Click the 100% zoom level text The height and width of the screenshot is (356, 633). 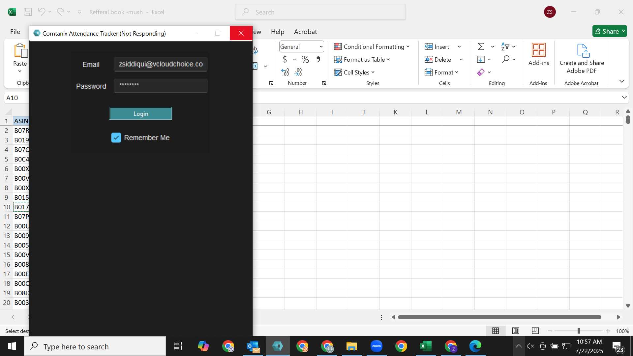point(622,331)
